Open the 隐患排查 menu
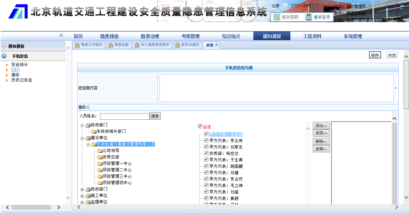 tap(109, 36)
